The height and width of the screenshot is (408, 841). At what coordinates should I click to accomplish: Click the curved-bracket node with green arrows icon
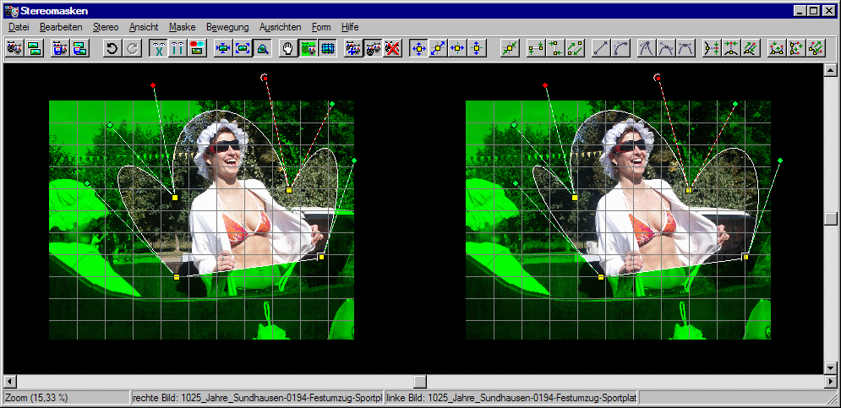point(713,49)
